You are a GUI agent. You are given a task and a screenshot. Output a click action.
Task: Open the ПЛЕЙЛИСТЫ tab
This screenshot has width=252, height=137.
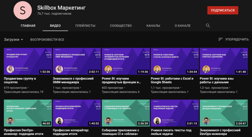tap(85, 26)
